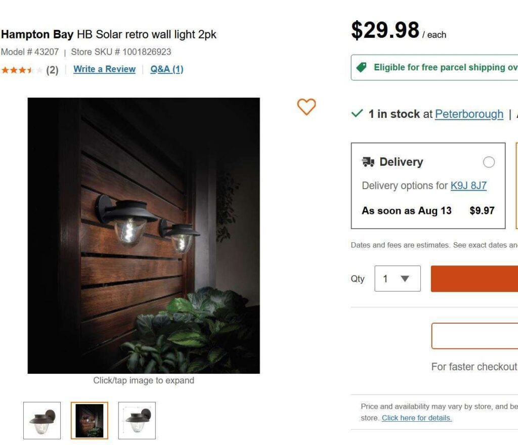Select the night scene wall thumbnail
Image resolution: width=518 pixels, height=445 pixels.
pyautogui.click(x=90, y=420)
